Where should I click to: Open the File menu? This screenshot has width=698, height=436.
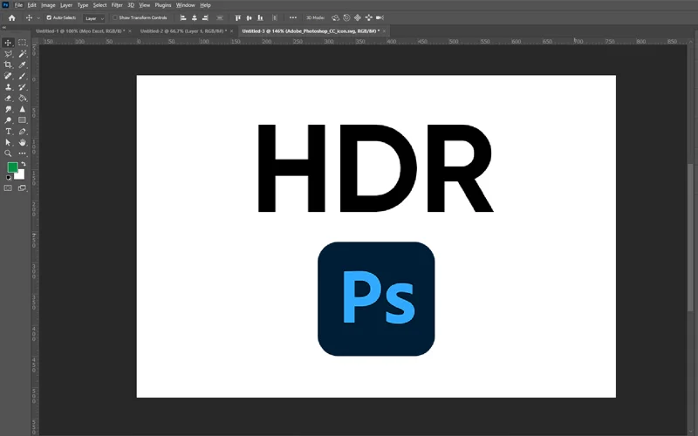18,5
